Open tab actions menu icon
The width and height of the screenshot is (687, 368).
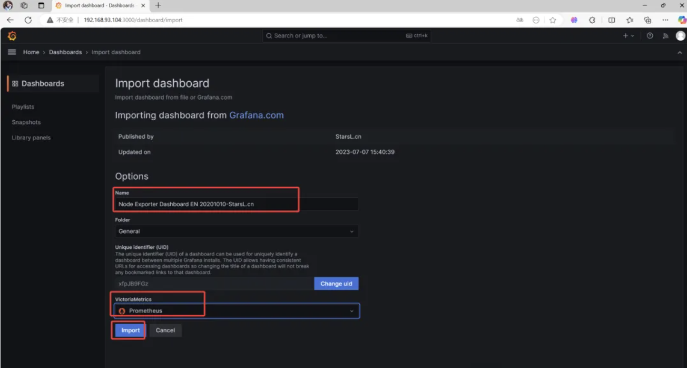[x=41, y=5]
